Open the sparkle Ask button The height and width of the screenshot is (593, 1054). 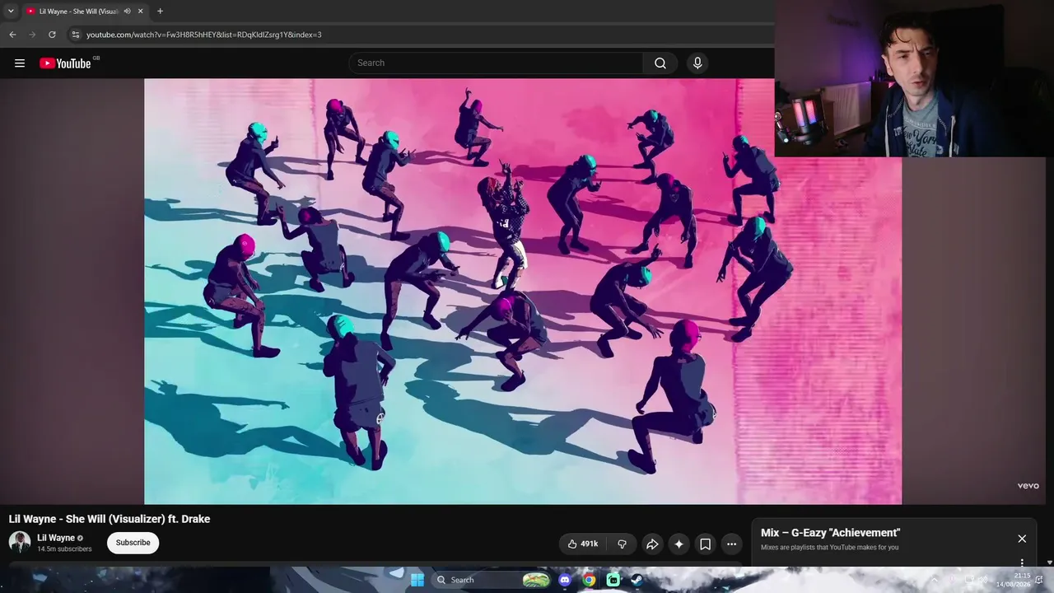click(679, 544)
